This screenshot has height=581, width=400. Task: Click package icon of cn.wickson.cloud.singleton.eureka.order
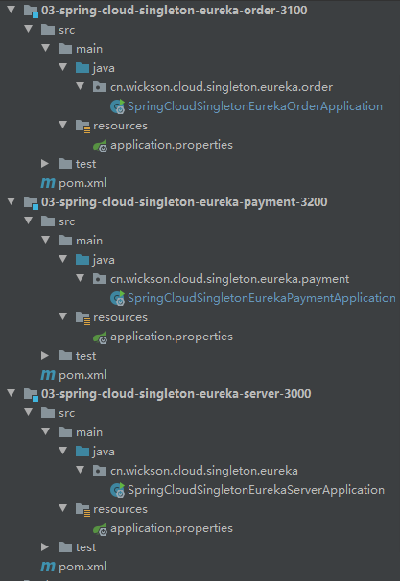tap(100, 87)
